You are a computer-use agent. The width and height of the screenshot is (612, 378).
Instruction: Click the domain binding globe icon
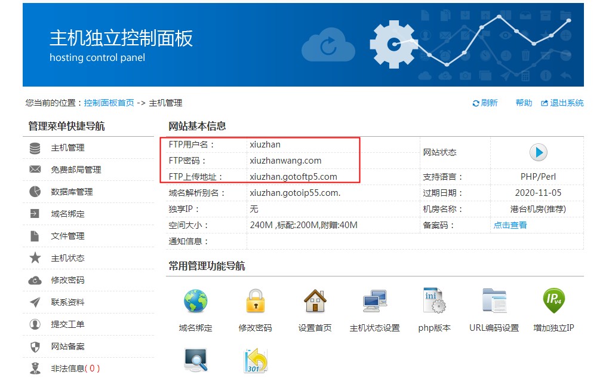(195, 302)
